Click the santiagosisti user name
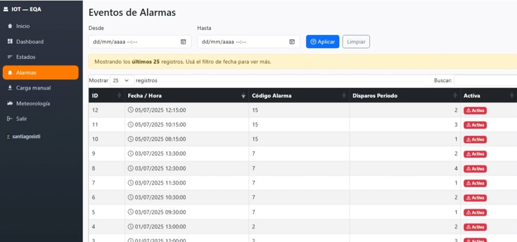The image size is (517, 242). [x=23, y=136]
